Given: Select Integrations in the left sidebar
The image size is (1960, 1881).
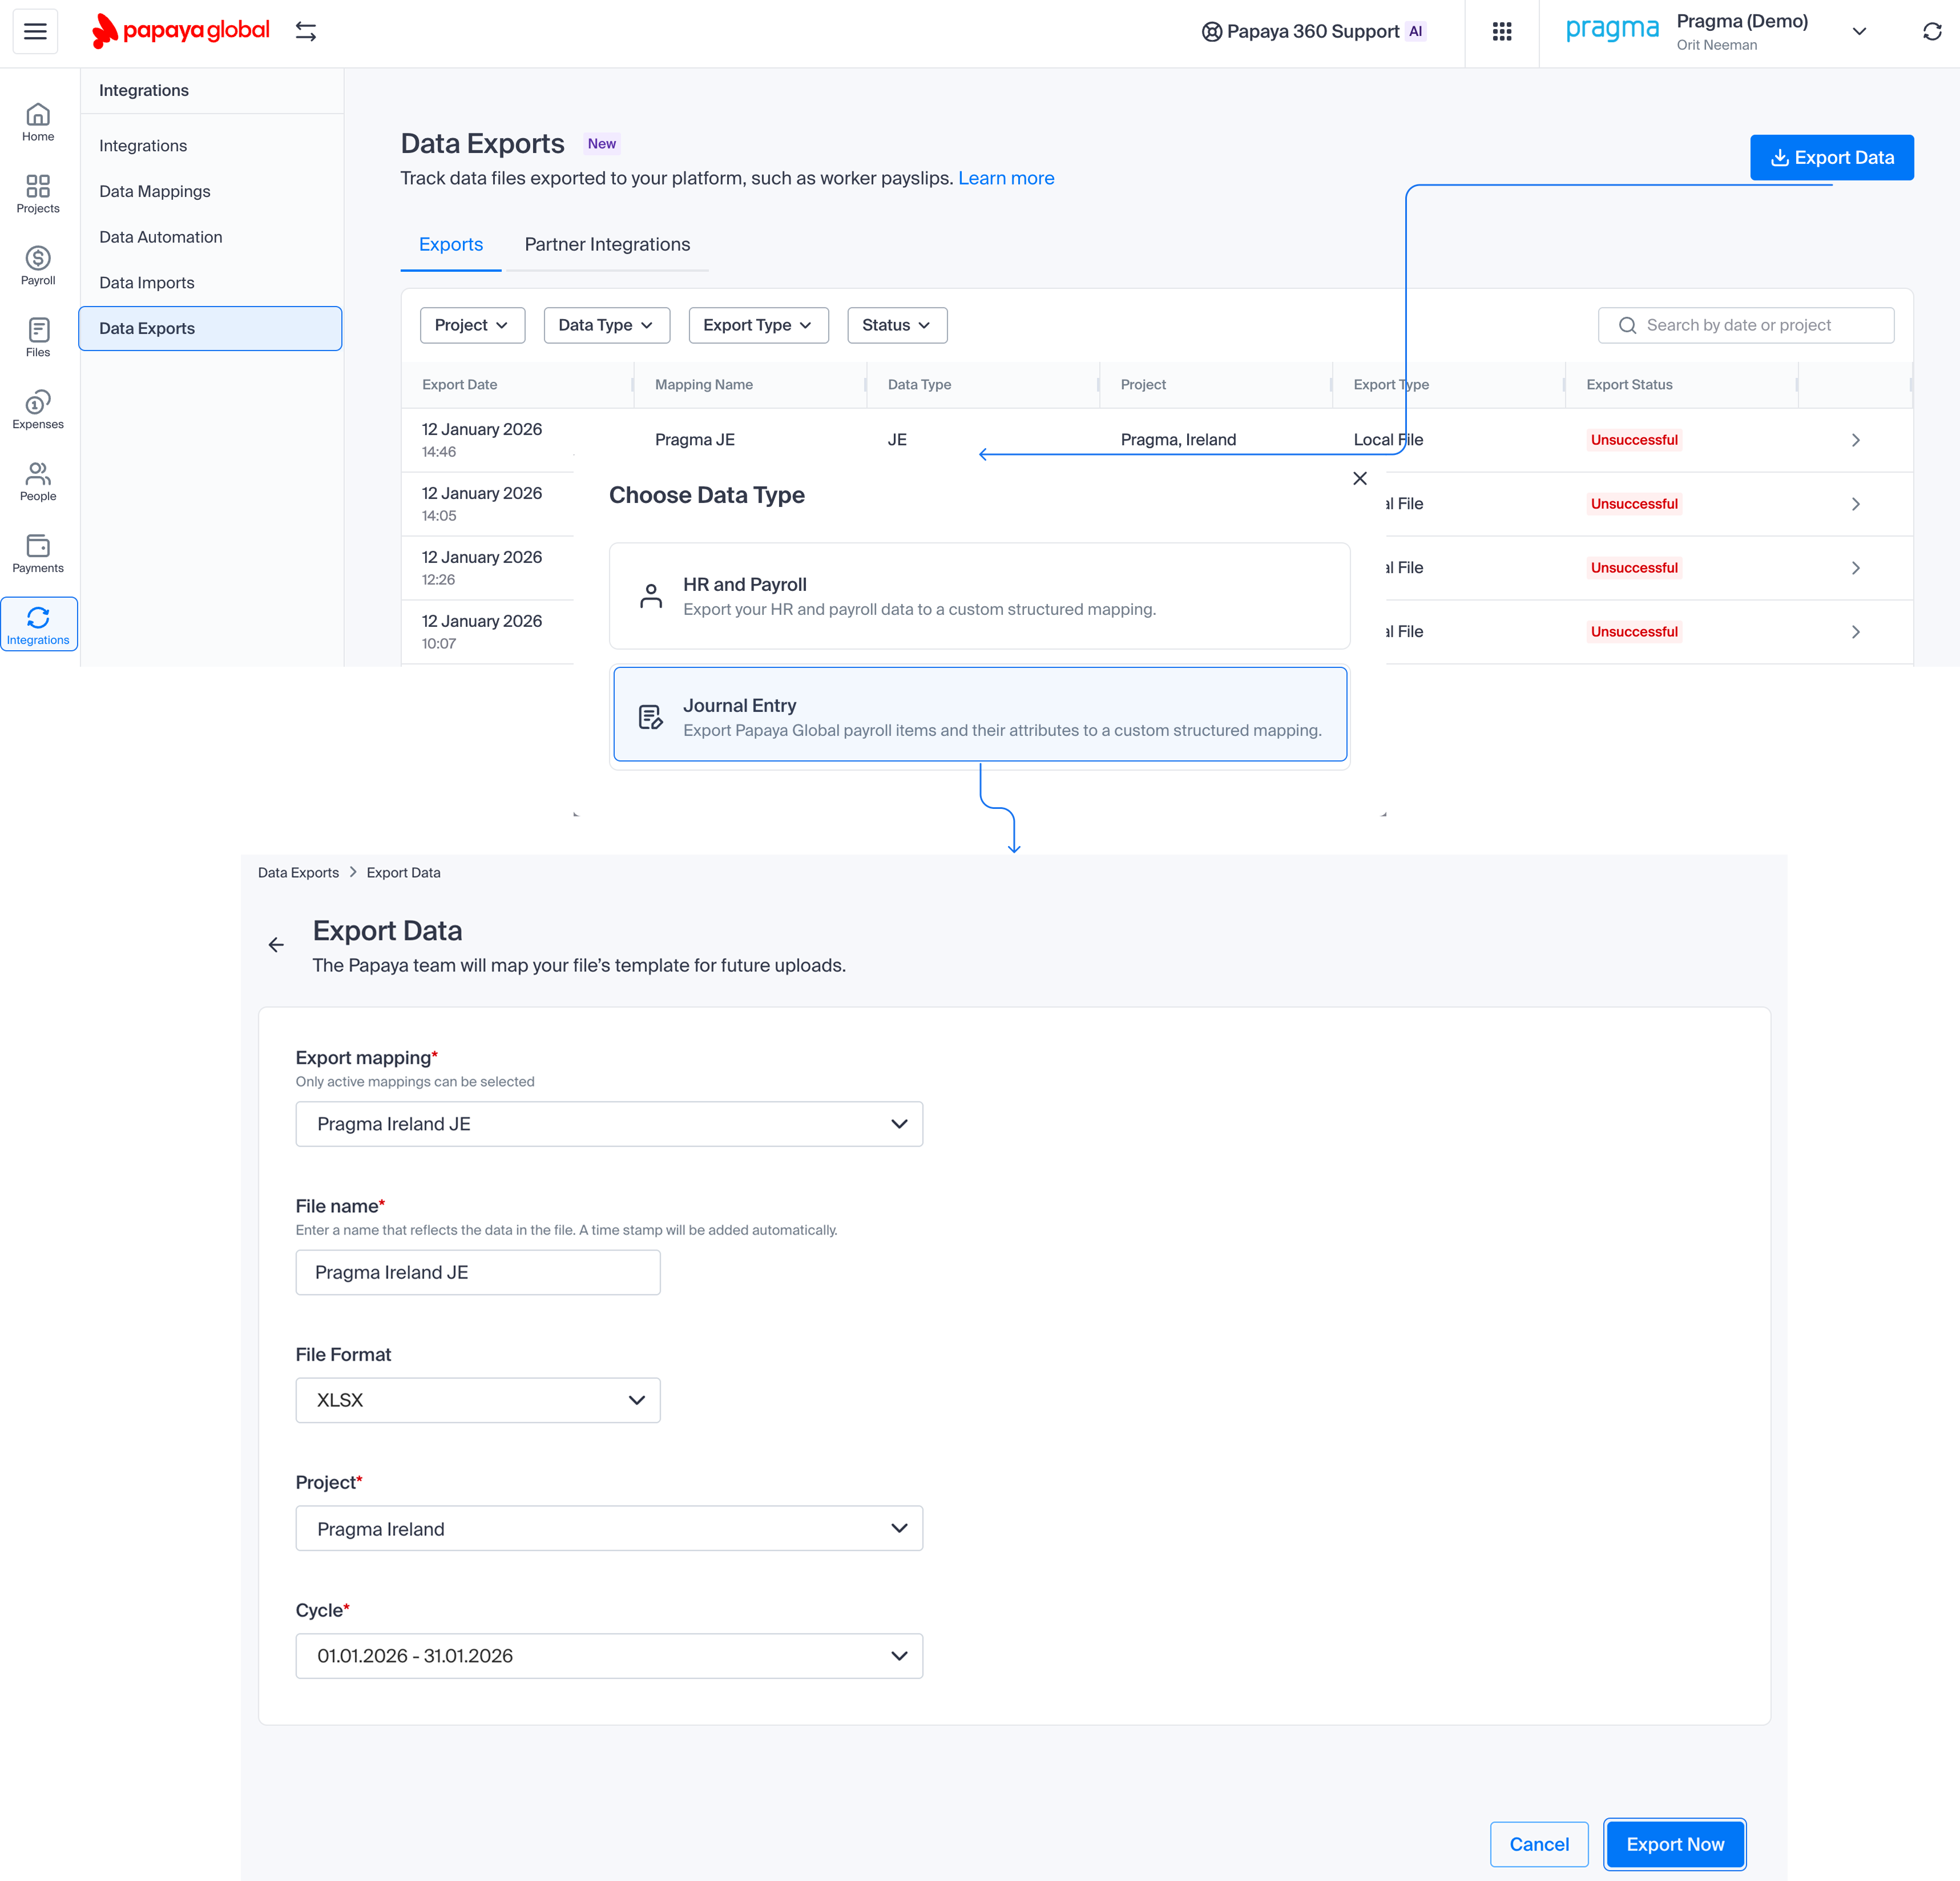Looking at the screenshot, I should pyautogui.click(x=38, y=625).
